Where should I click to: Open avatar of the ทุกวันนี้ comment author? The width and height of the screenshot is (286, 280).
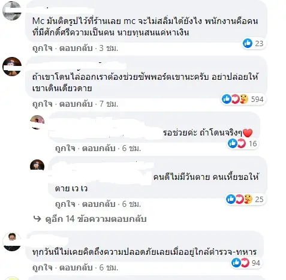pos(12,242)
